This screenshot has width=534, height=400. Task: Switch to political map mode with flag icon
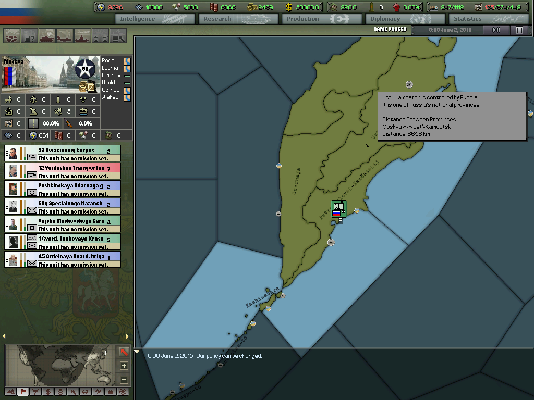pyautogui.click(x=23, y=392)
